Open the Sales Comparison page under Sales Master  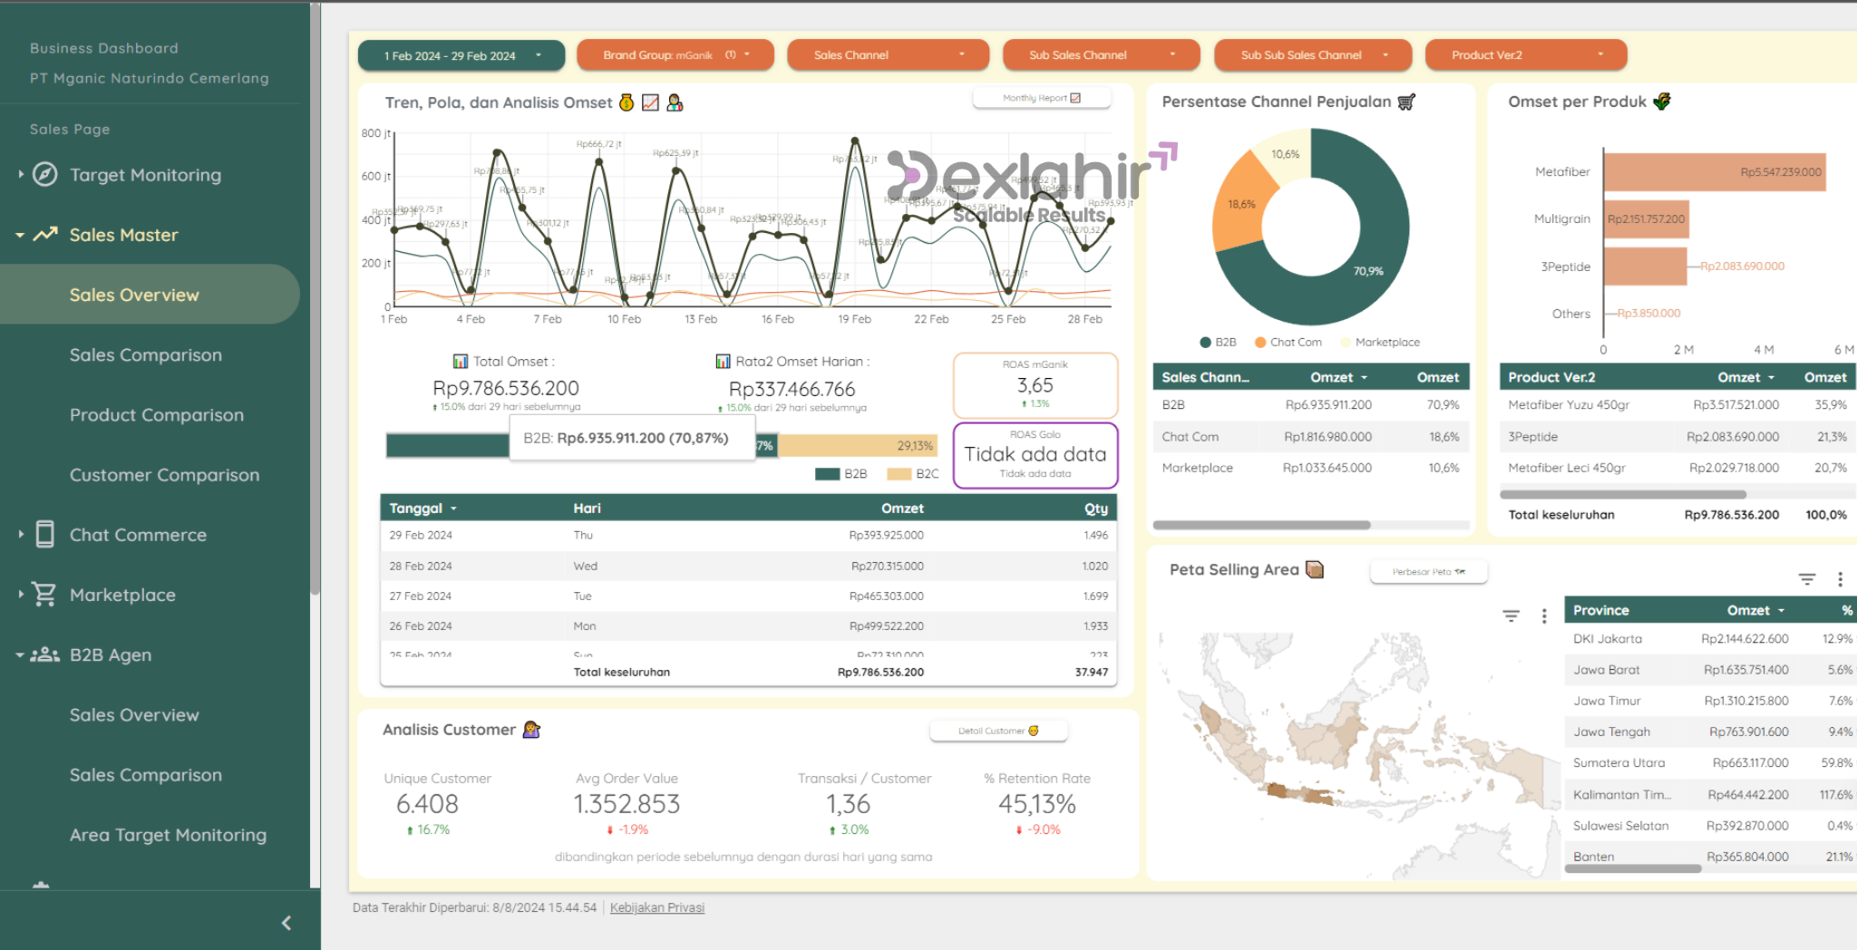[146, 355]
